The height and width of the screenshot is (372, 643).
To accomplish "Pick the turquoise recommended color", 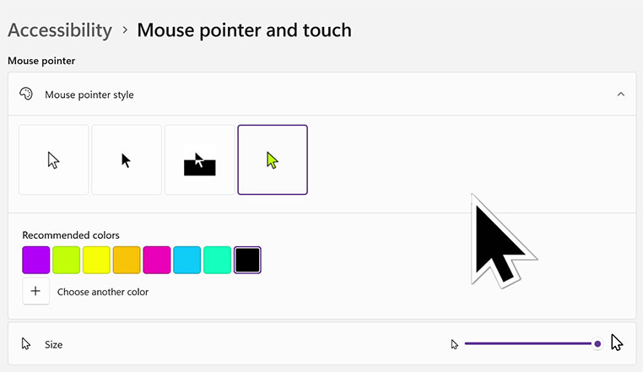I will 218,260.
